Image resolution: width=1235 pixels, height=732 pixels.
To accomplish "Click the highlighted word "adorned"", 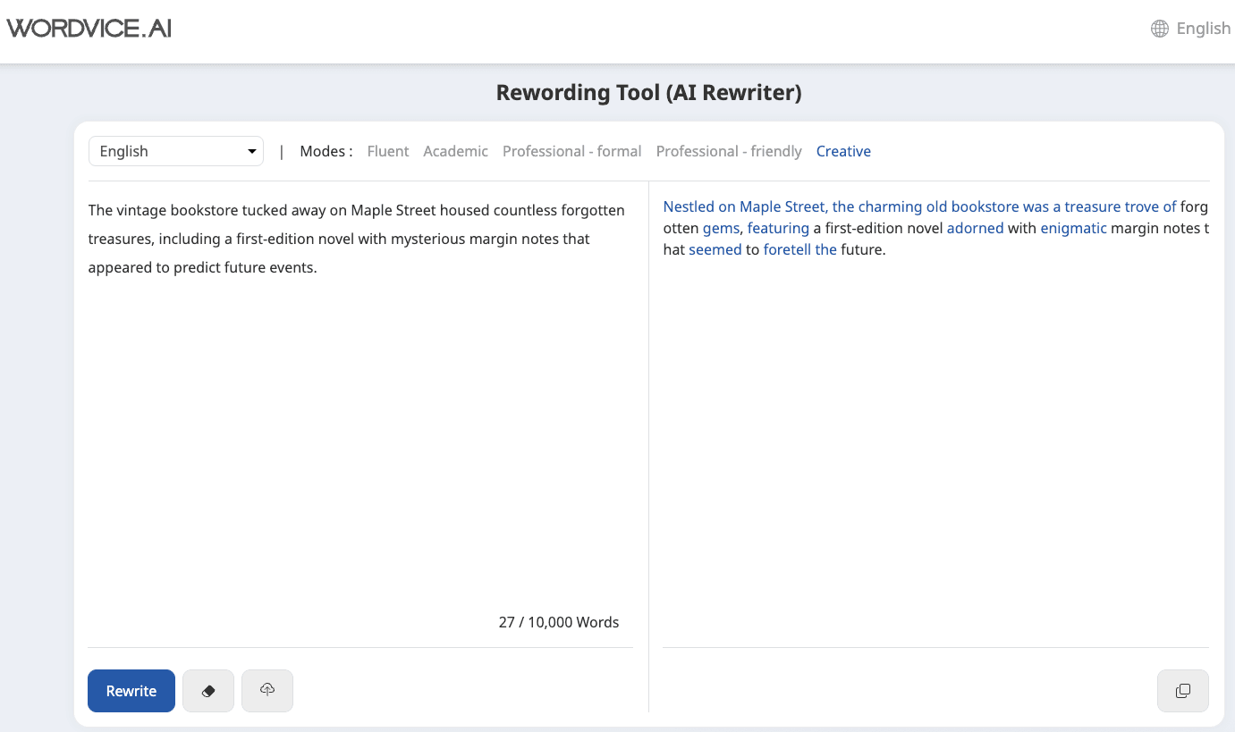I will (975, 228).
